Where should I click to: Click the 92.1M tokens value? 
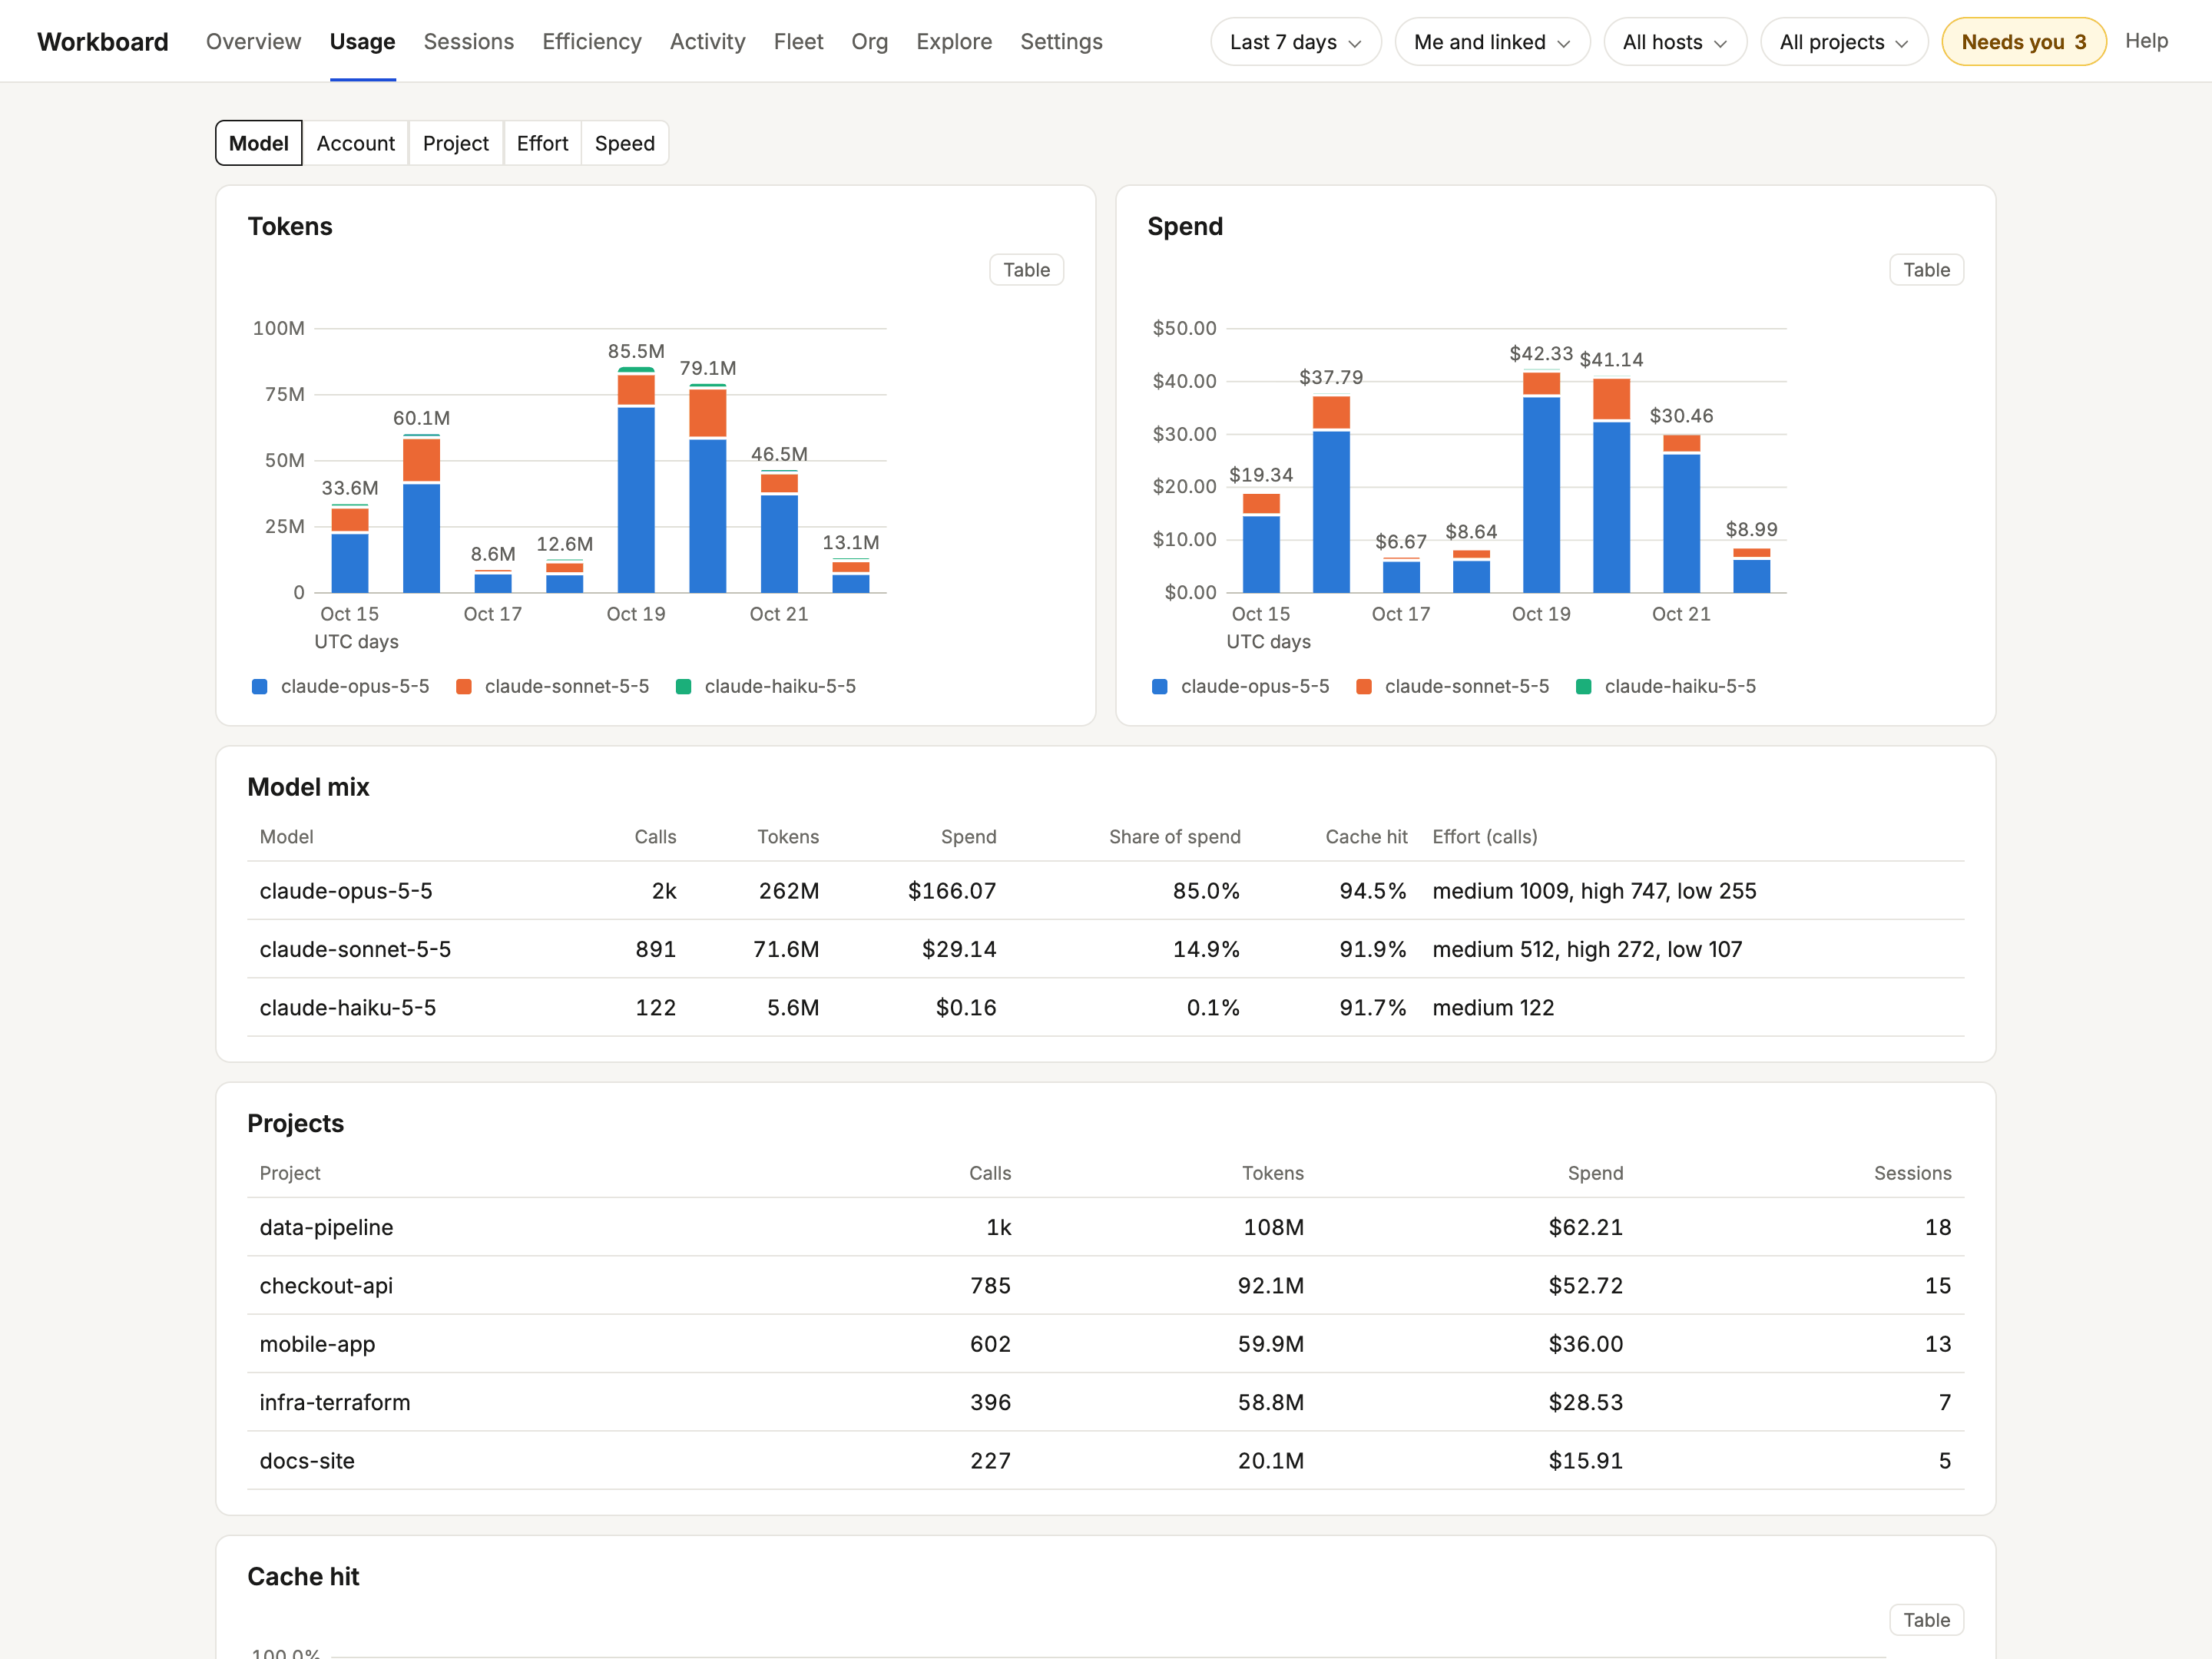1270,1285
